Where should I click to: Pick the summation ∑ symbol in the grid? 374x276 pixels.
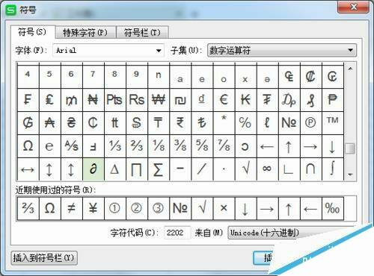pos(159,169)
